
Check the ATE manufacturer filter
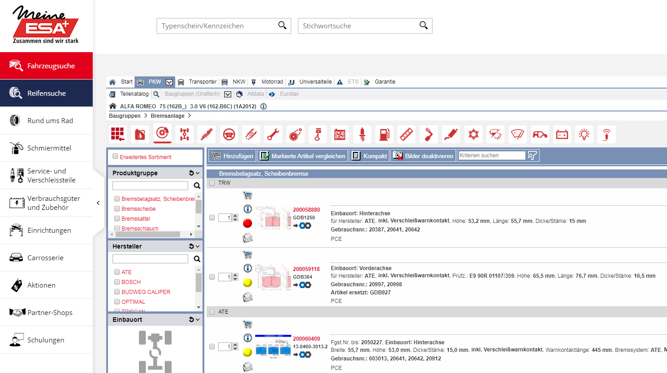pos(117,272)
